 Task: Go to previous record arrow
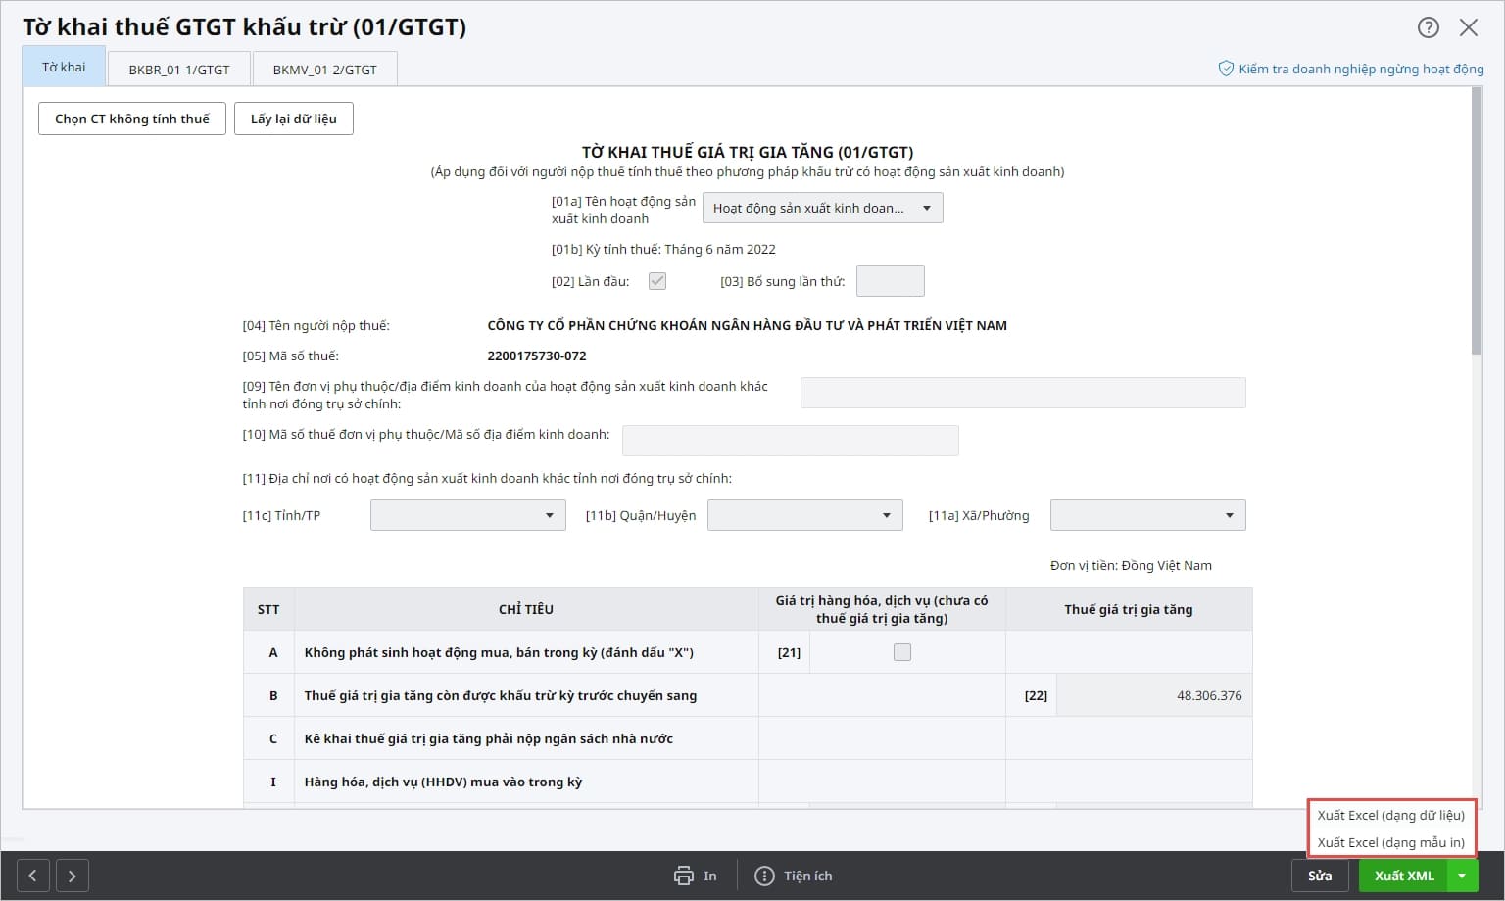coord(33,876)
